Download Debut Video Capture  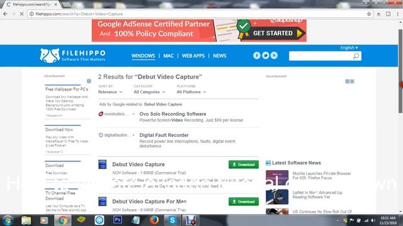pos(244,164)
